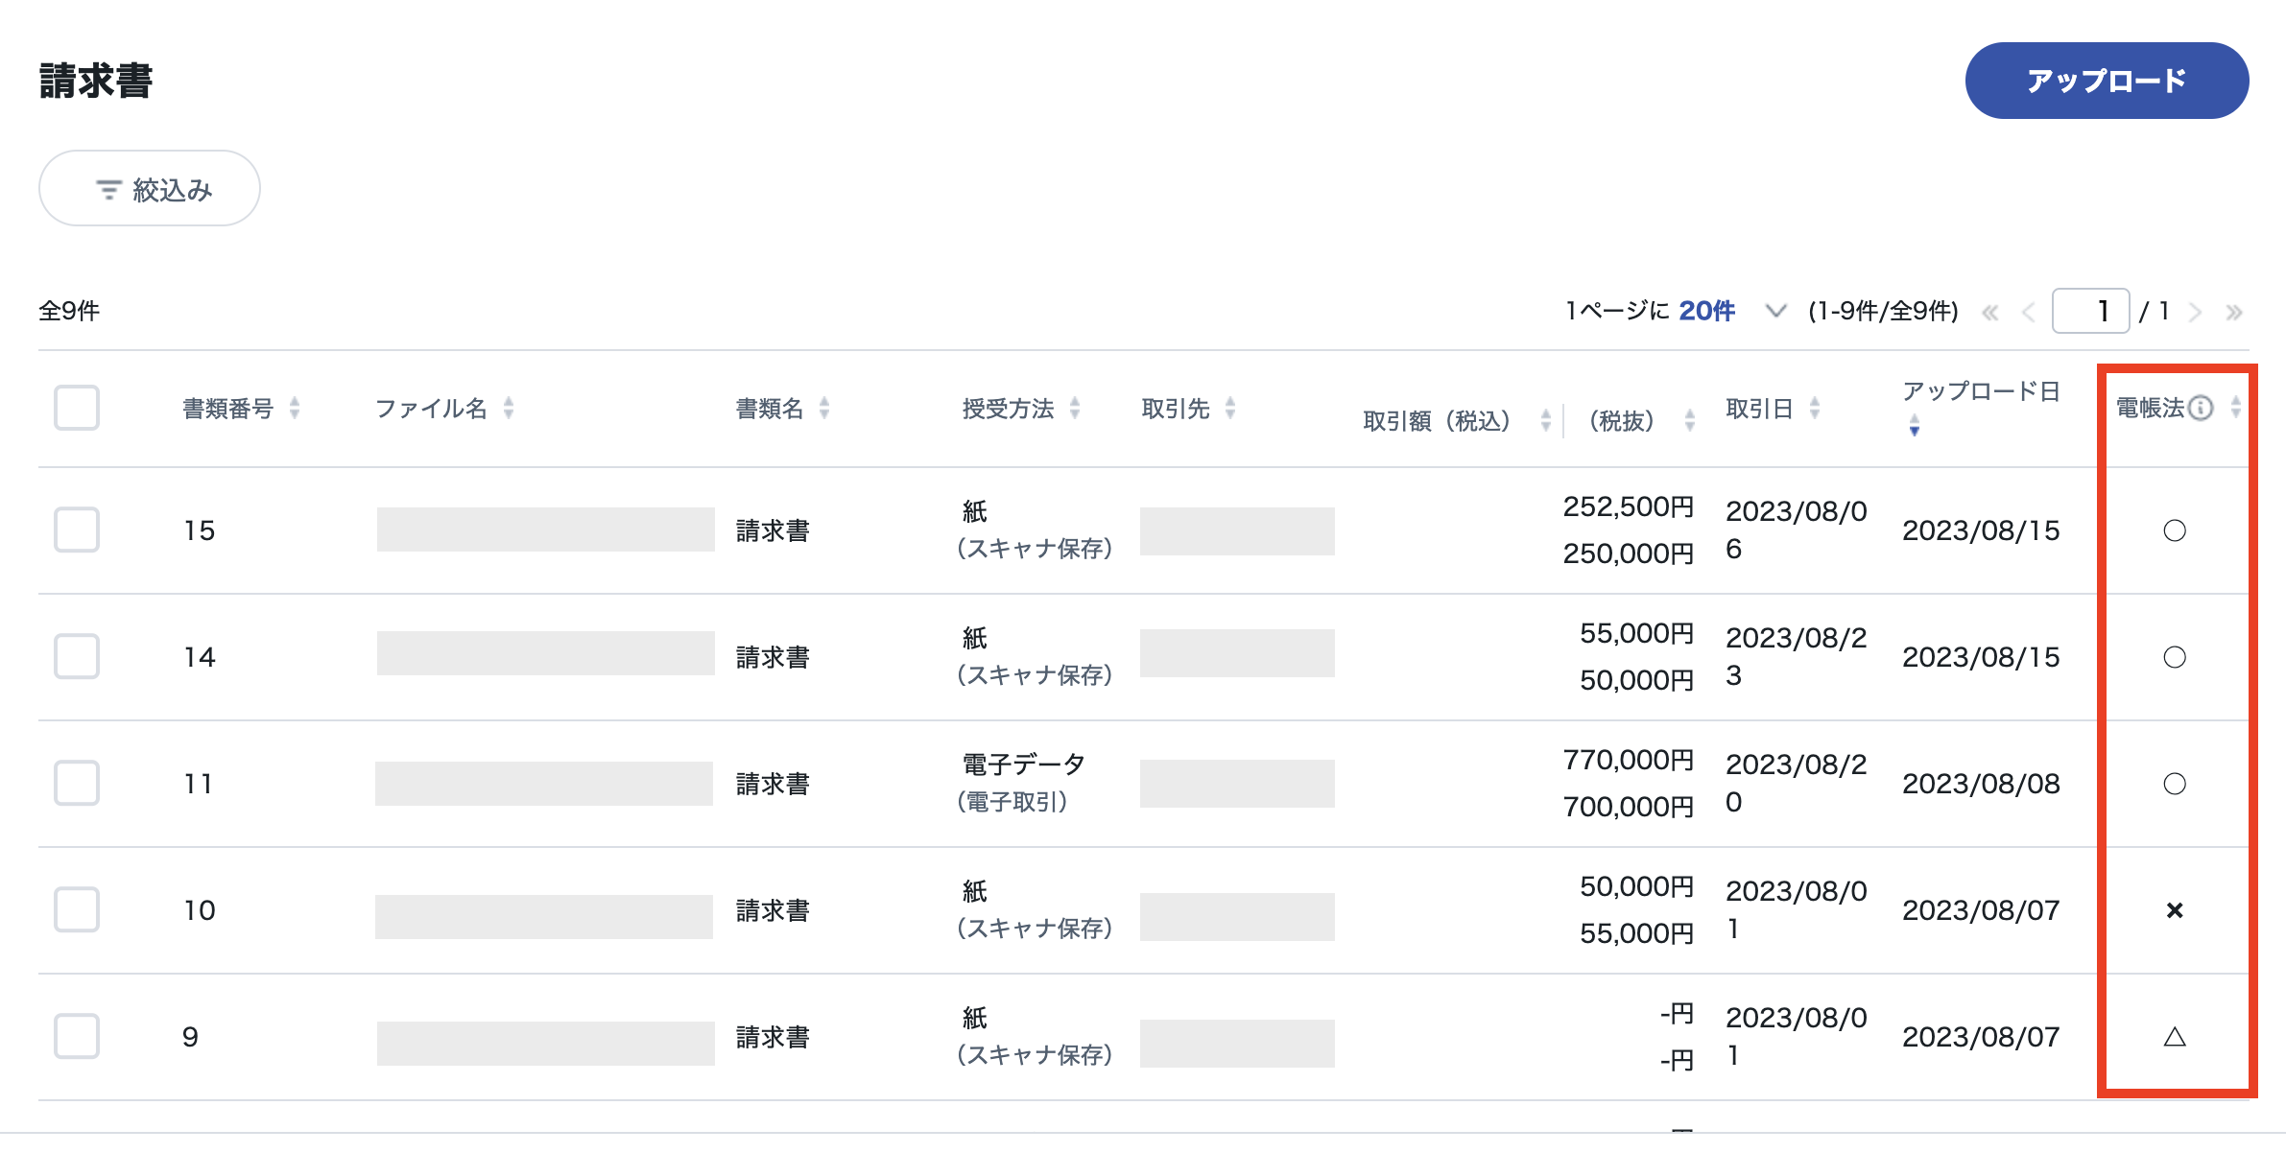
Task: Select document number 11 cell
Action: (x=199, y=784)
